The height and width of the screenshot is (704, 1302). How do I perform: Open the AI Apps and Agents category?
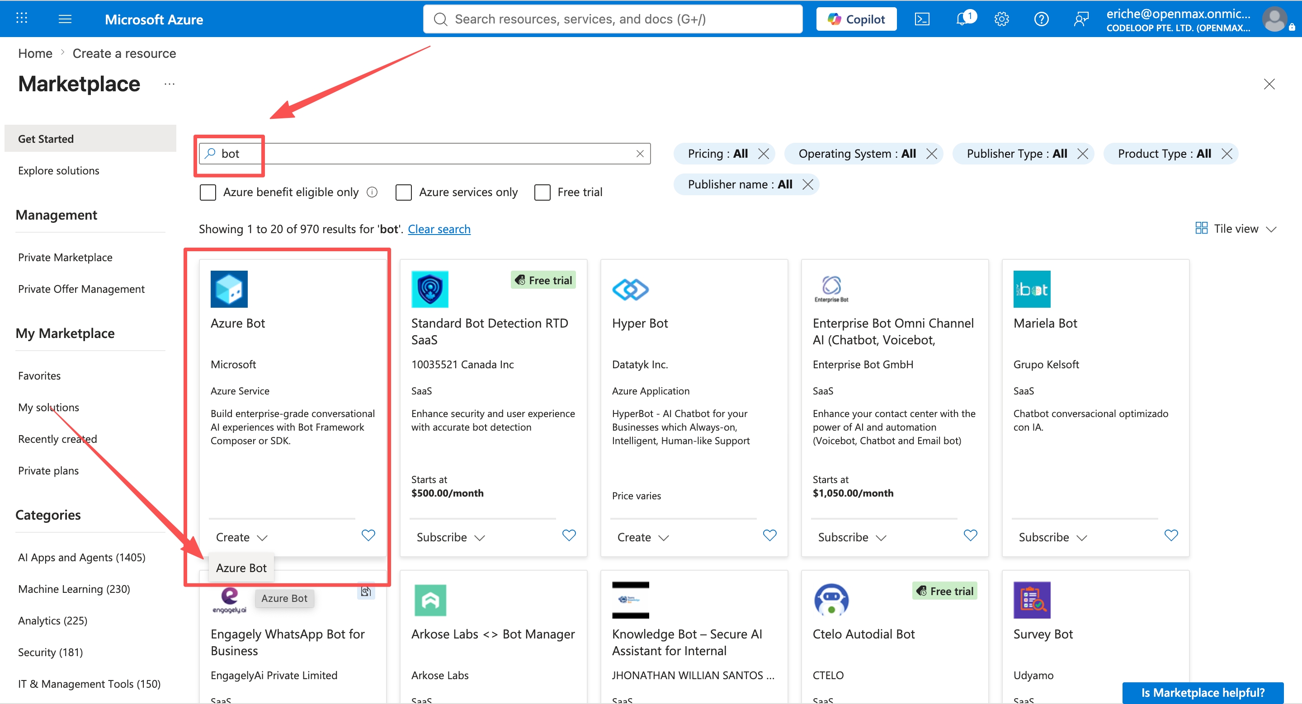click(x=82, y=558)
